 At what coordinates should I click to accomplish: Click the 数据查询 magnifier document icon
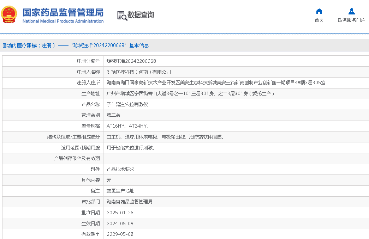point(122,16)
